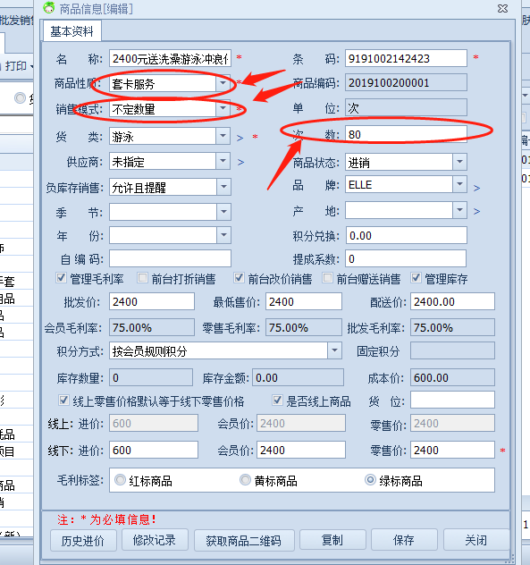Click the arrow icon beside 供应商

point(240,163)
